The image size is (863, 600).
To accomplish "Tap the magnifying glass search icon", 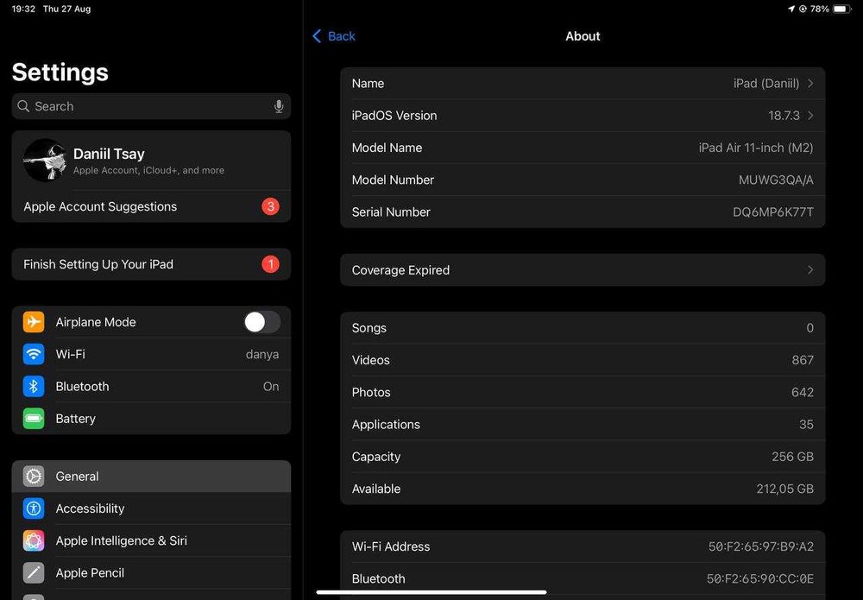I will click(23, 106).
